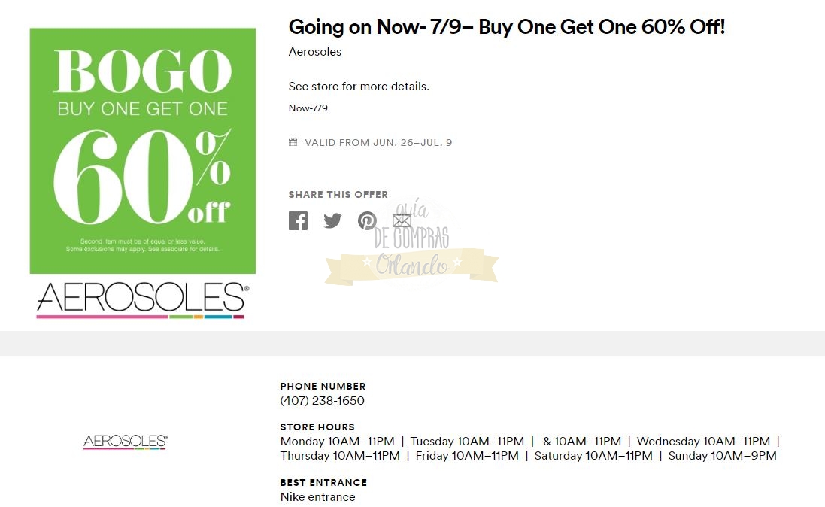Click the small Aerosoles logo beside store info
825x507 pixels.
pos(125,442)
